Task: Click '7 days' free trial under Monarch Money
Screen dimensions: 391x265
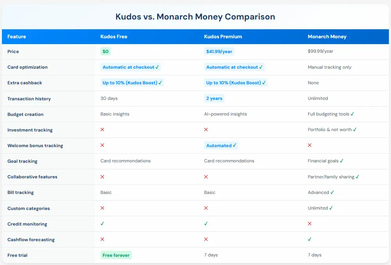Action: [314, 255]
